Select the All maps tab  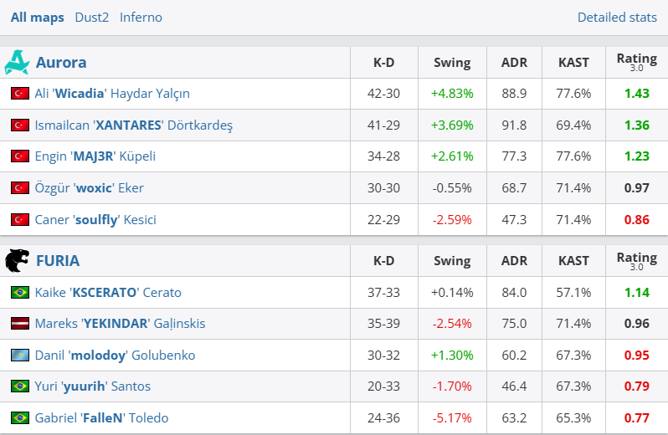tap(38, 18)
